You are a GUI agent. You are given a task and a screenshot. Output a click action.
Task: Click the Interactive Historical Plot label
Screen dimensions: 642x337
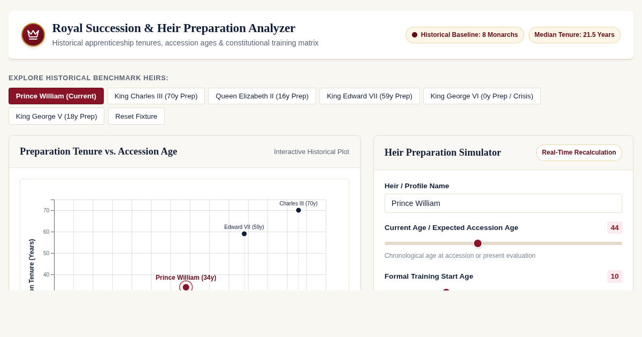tap(311, 152)
